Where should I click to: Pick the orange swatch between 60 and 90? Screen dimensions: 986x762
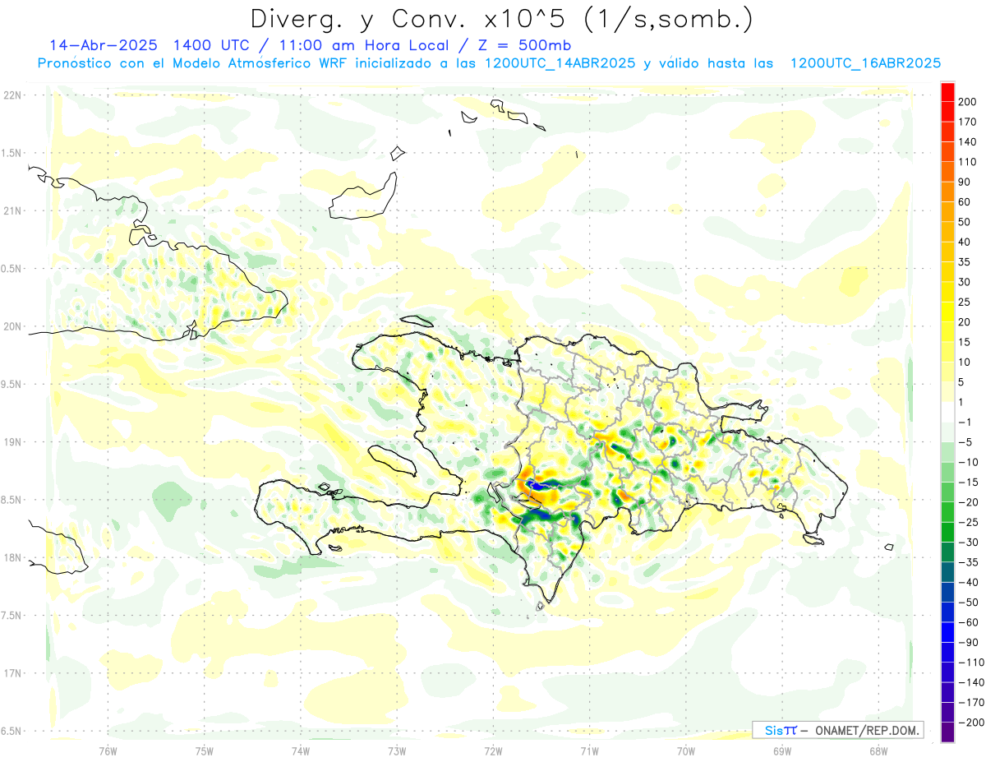point(947,192)
